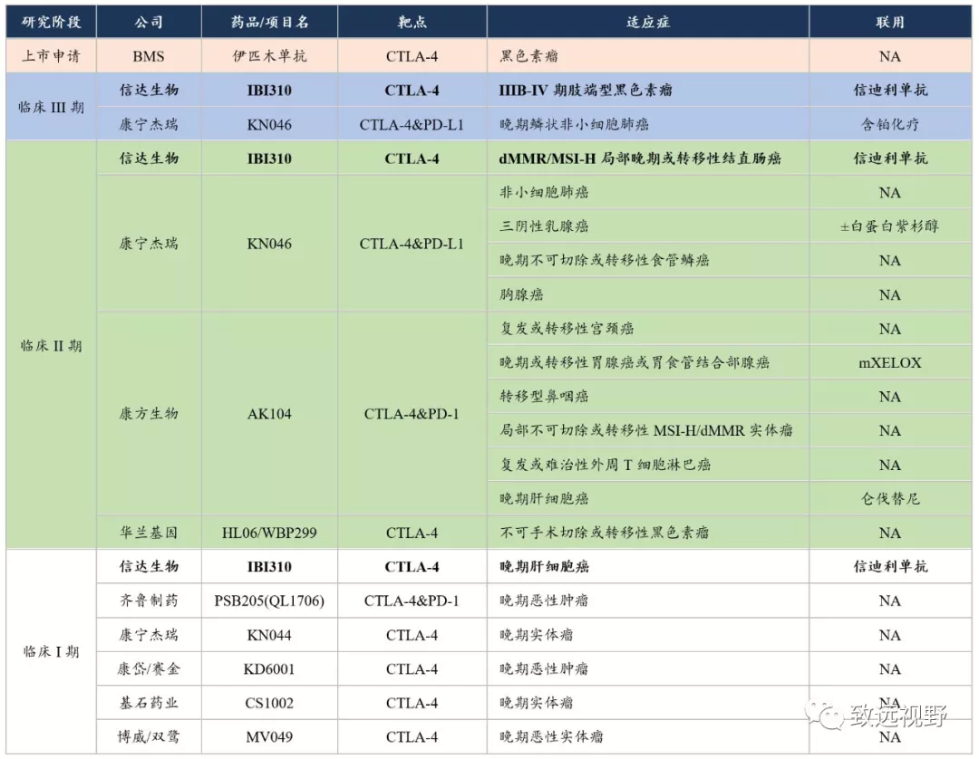Select the 临床 II 期 stage cell
Image resolution: width=979 pixels, height=759 pixels.
point(51,345)
